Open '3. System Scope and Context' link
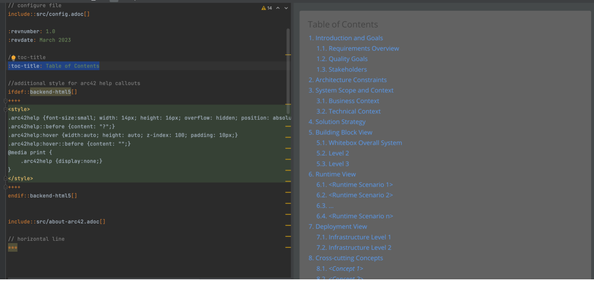 click(351, 90)
